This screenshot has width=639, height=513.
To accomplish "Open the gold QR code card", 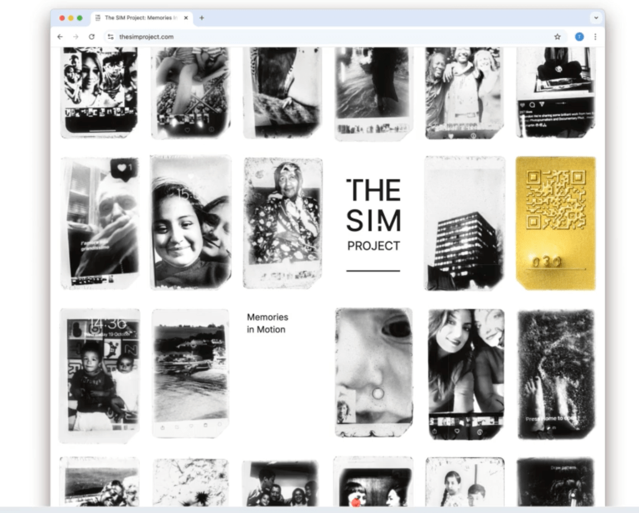I will tap(555, 223).
